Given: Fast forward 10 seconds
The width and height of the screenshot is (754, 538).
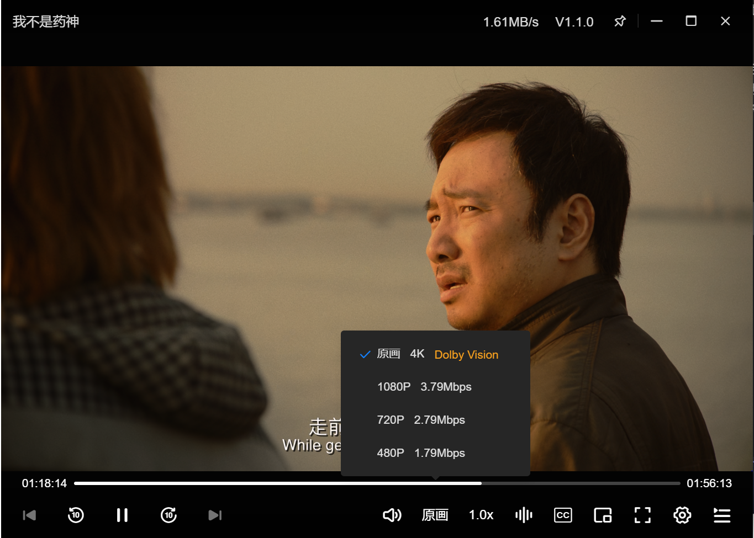Looking at the screenshot, I should (168, 515).
